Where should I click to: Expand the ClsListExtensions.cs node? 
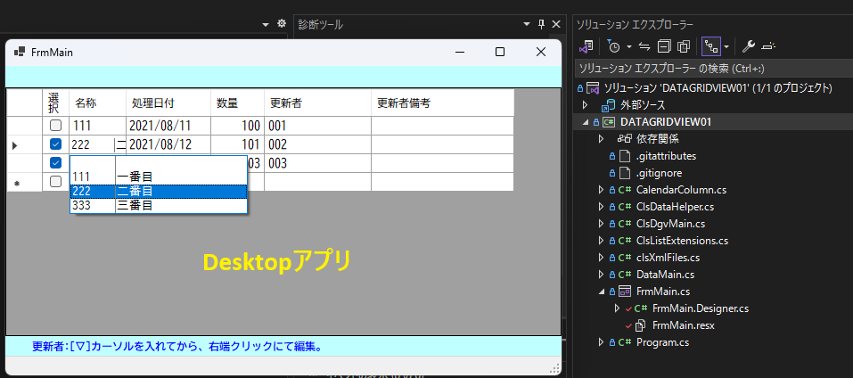click(601, 241)
